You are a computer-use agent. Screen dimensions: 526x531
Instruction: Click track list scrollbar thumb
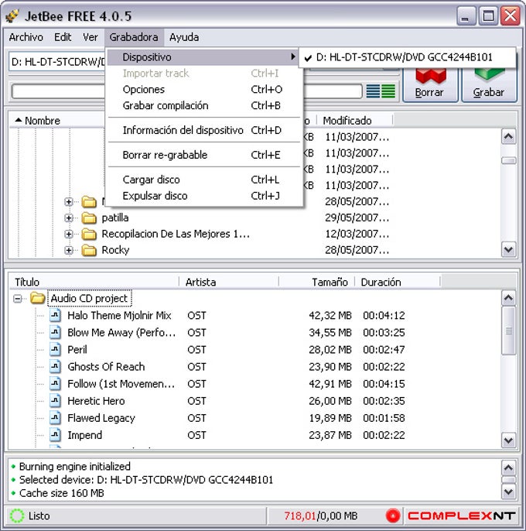tap(509, 331)
